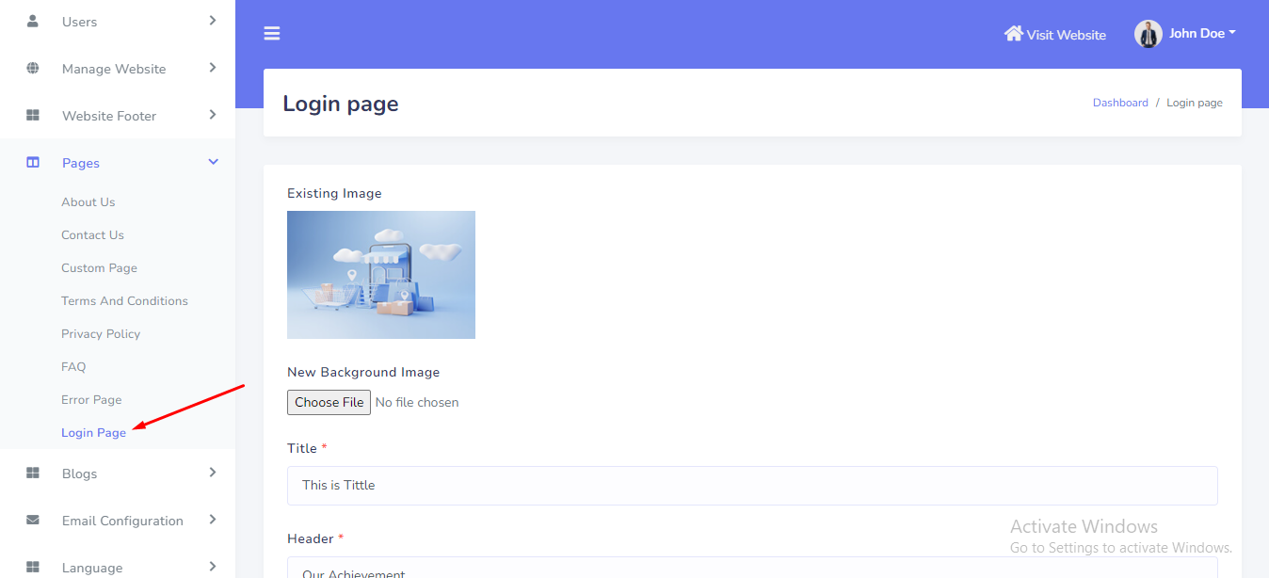Viewport: 1269px width, 578px height.
Task: Click the Pages columns icon
Action: click(x=33, y=163)
